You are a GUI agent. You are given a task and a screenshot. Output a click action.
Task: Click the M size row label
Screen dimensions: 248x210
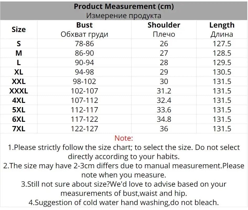(x=19, y=53)
